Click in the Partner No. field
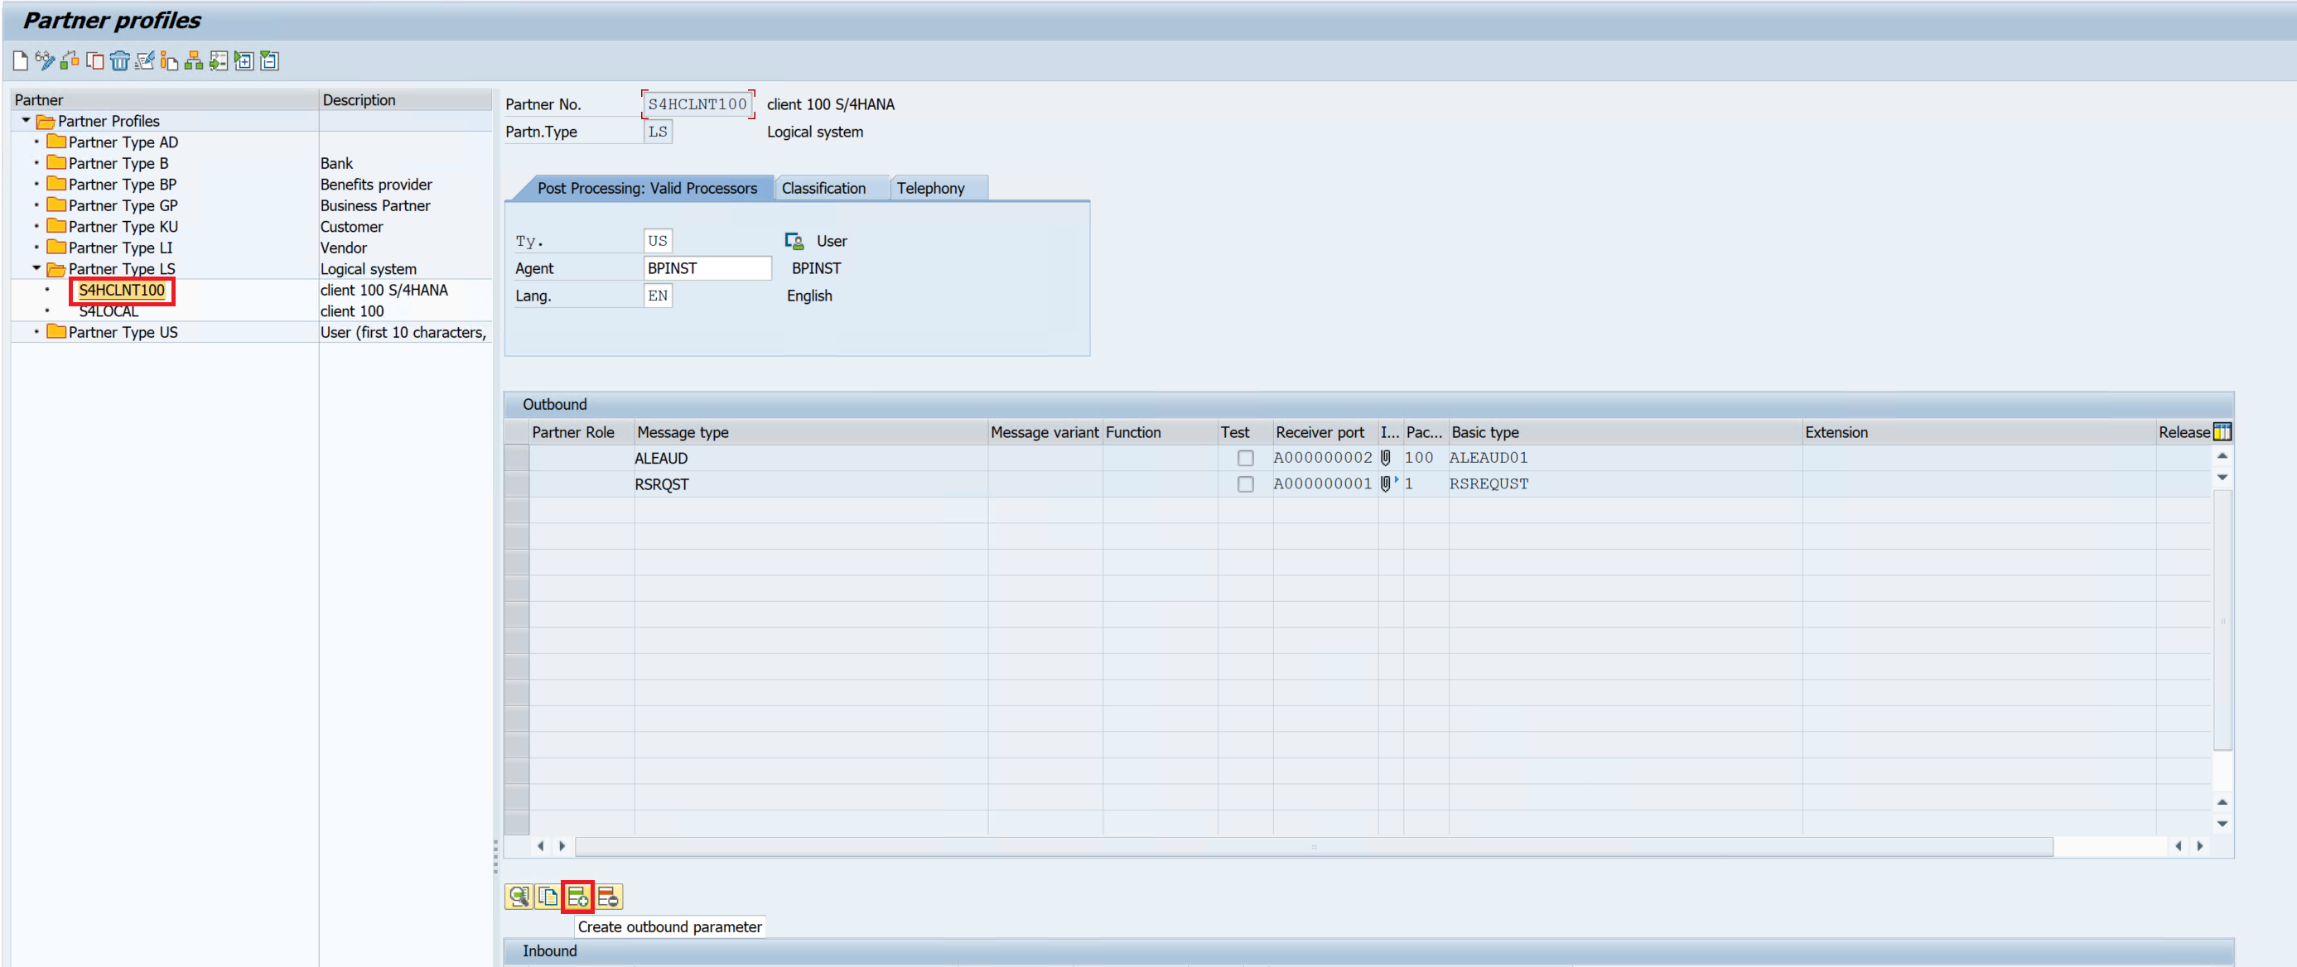The image size is (2297, 967). (x=697, y=104)
